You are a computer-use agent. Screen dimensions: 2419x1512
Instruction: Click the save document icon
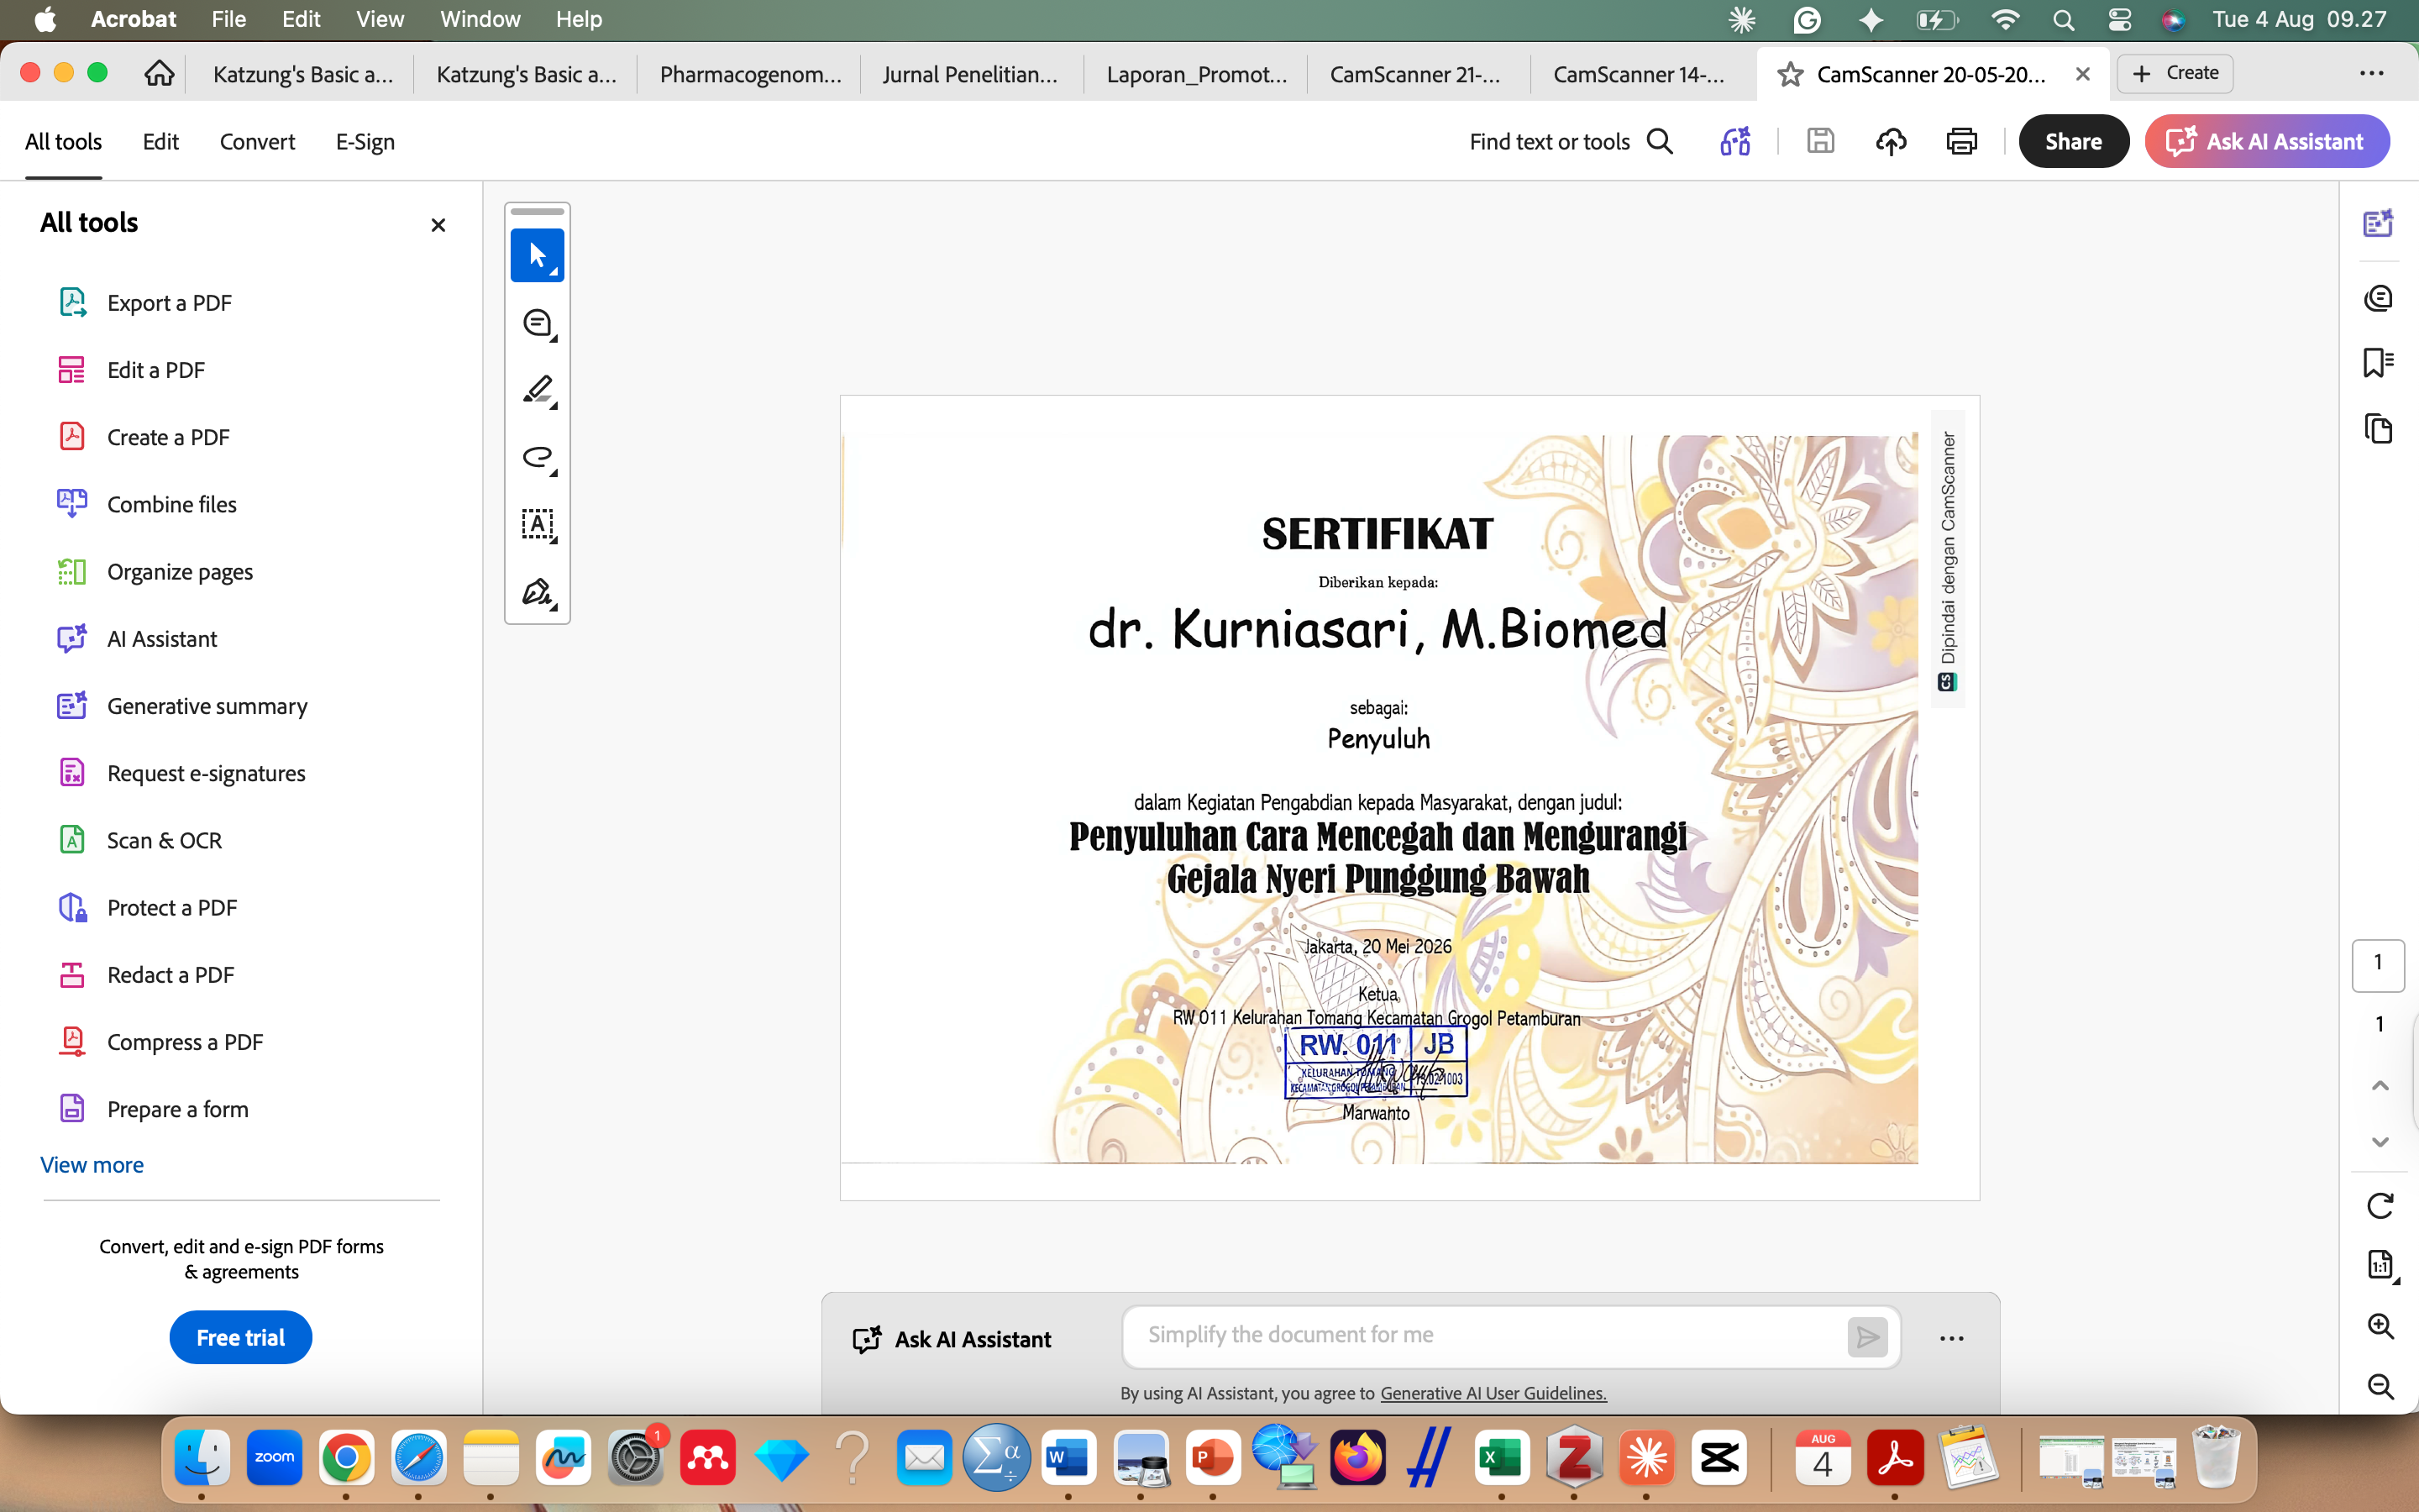[x=1820, y=141]
